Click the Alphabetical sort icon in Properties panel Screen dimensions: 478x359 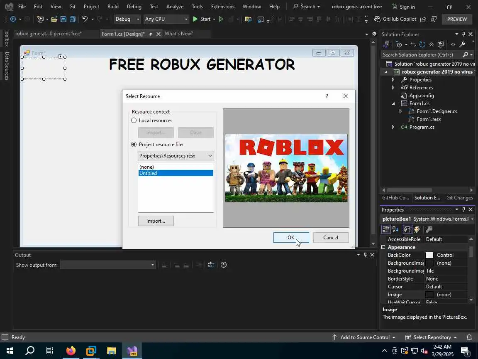[x=396, y=229]
